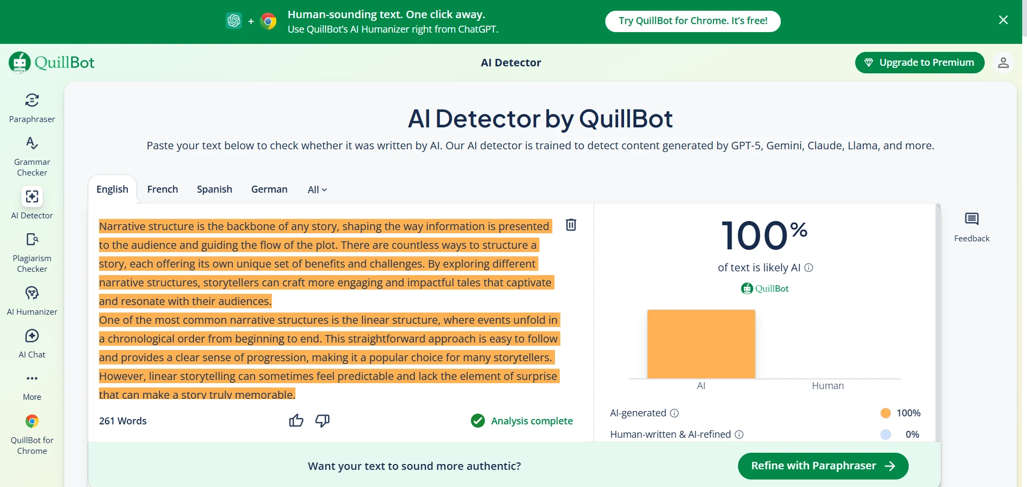Select the AI Detector tool
Image resolution: width=1027 pixels, height=487 pixels.
pyautogui.click(x=32, y=203)
